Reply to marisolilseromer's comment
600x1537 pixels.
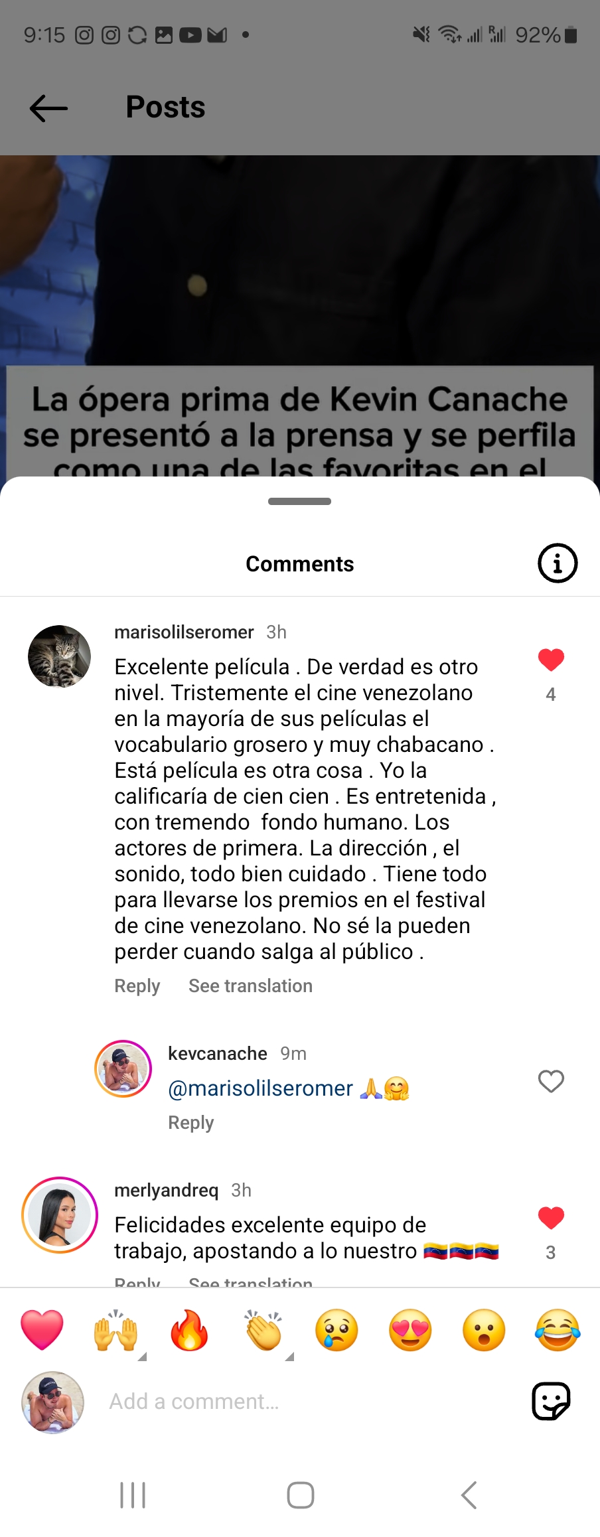(137, 986)
